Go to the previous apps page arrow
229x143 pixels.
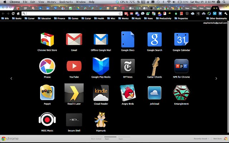pos(11,78)
